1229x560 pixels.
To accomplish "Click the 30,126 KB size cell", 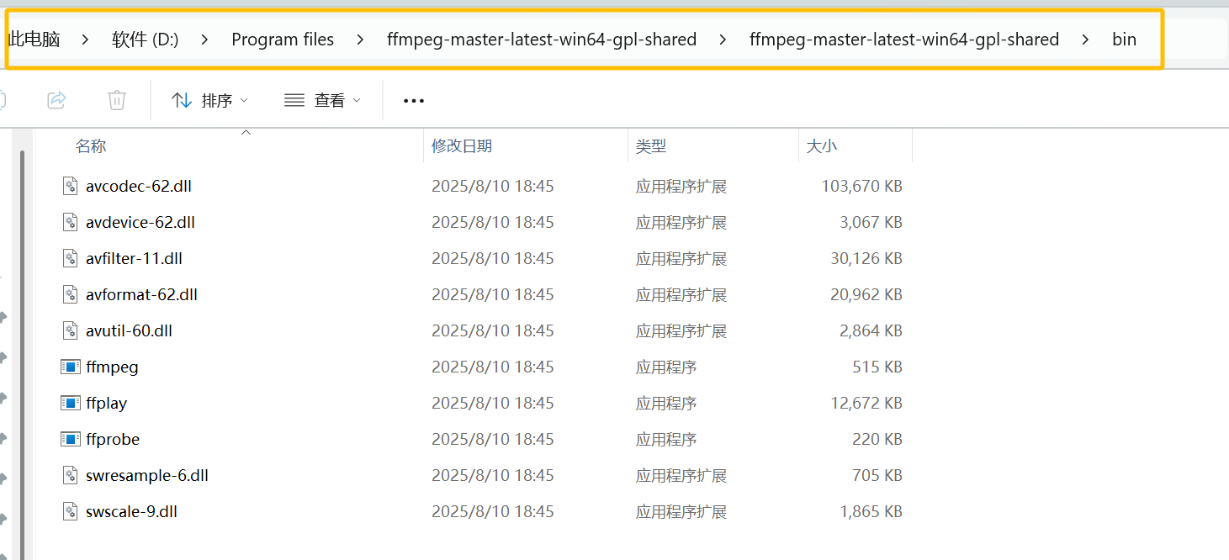I will (x=866, y=258).
